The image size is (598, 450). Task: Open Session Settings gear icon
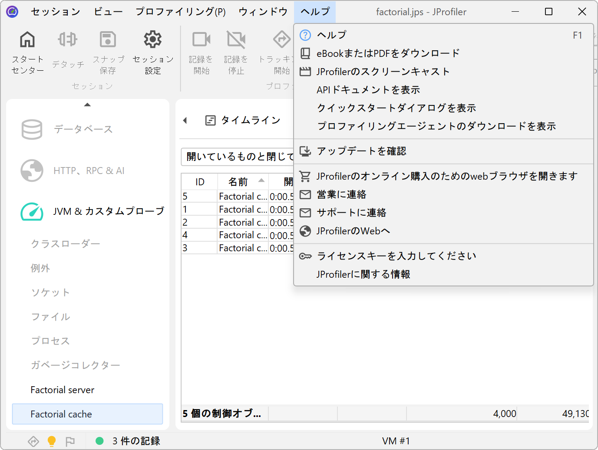[x=153, y=40]
